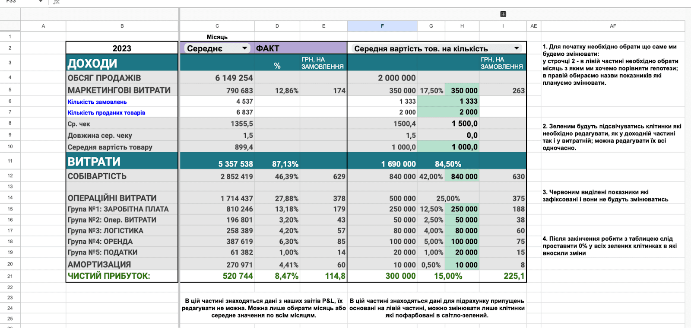Click the ДОХОДИ header cell
Screen dimensions: 691x328
click(122, 63)
